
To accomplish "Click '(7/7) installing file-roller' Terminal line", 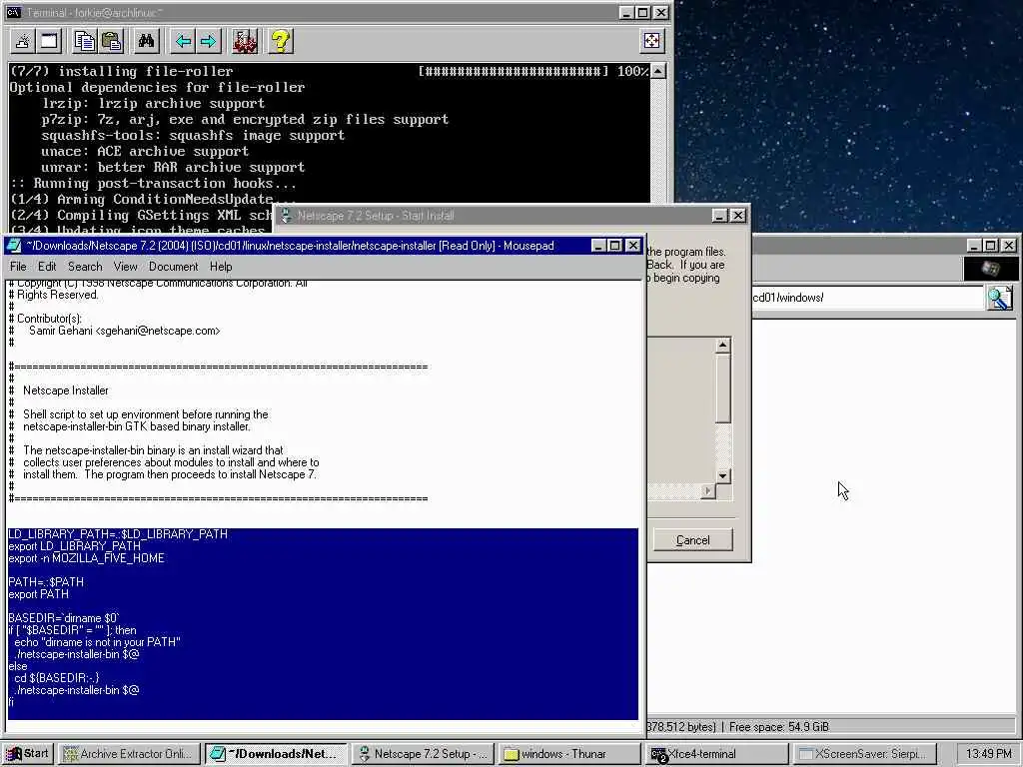I will 121,71.
